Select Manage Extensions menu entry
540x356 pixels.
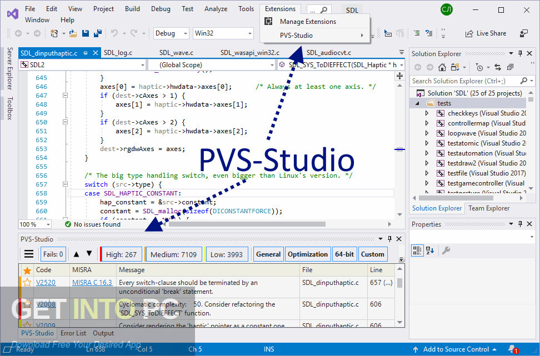pos(315,21)
